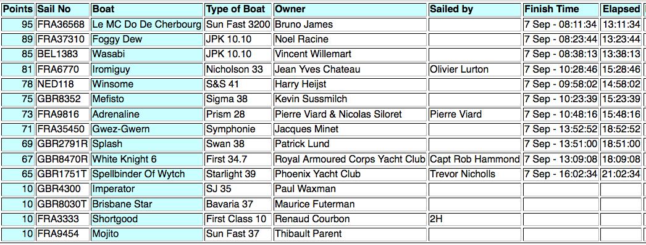Click the Owner column header
The width and height of the screenshot is (646, 245).
pos(350,9)
